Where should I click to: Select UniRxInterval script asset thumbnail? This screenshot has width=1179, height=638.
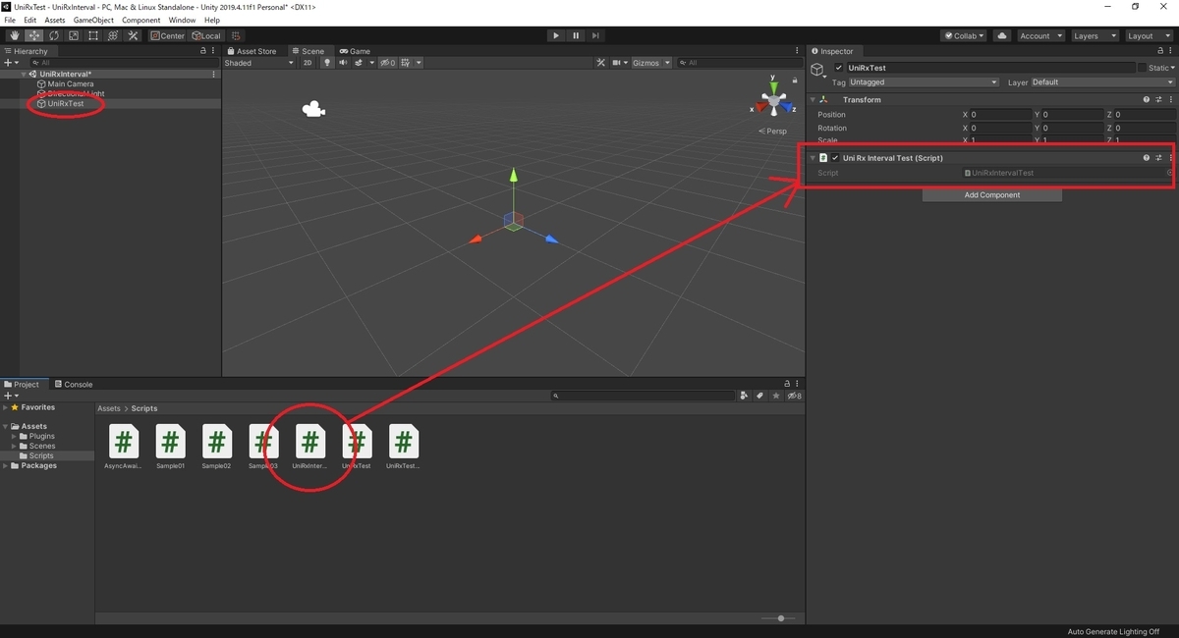[310, 442]
